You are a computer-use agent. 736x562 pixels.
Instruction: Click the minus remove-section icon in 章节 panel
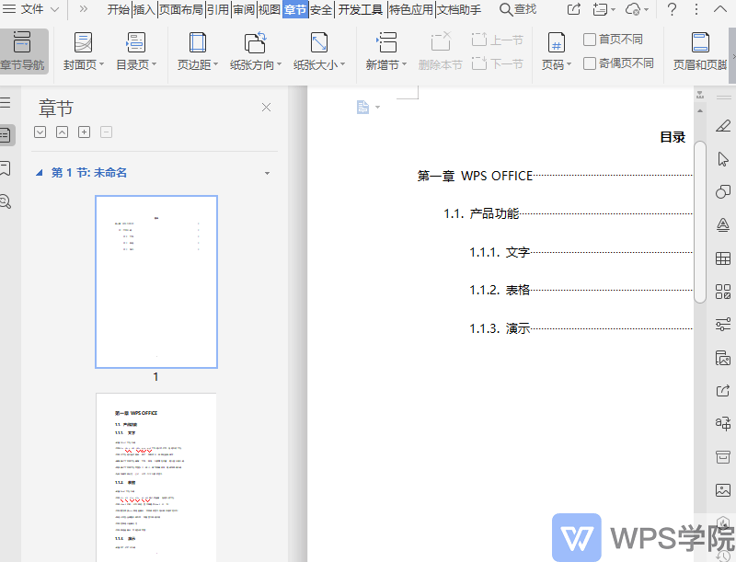point(106,132)
